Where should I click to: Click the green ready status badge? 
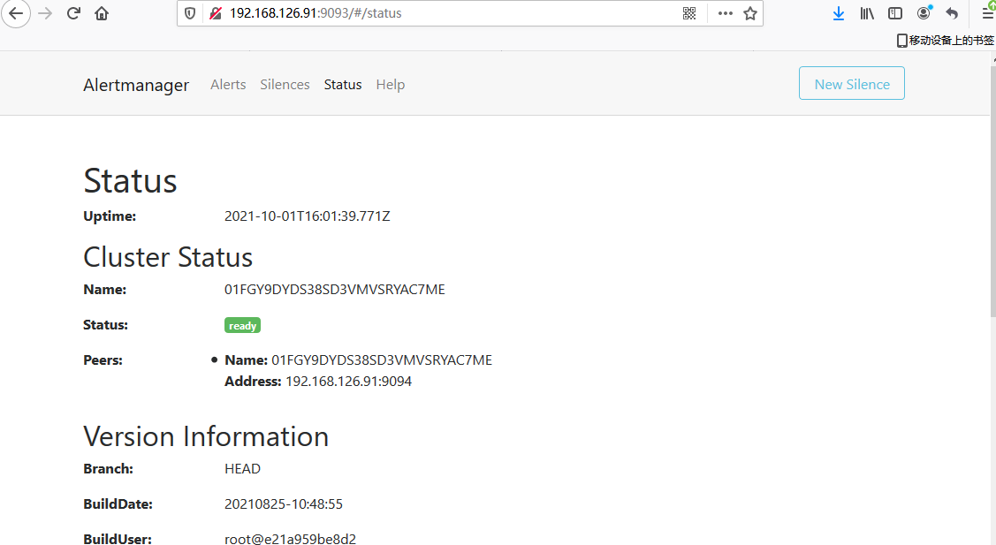[x=243, y=325]
